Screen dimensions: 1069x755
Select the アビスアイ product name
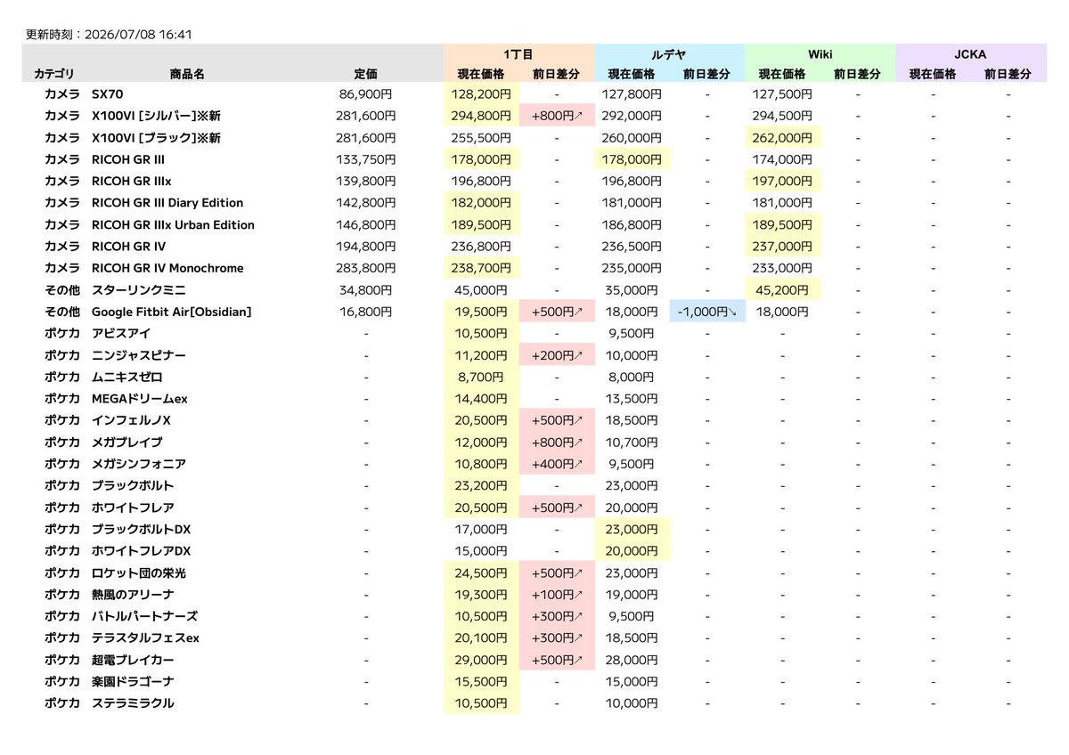pyautogui.click(x=120, y=334)
